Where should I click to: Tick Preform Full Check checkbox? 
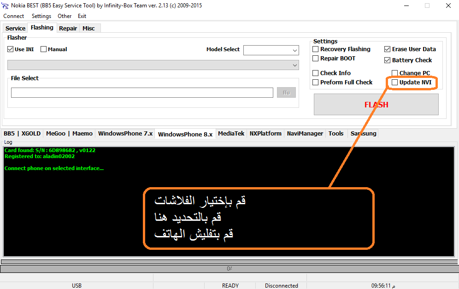pos(316,83)
